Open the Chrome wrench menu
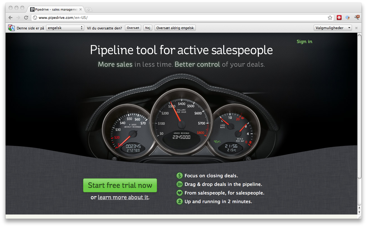The width and height of the screenshot is (367, 227). tap(357, 18)
